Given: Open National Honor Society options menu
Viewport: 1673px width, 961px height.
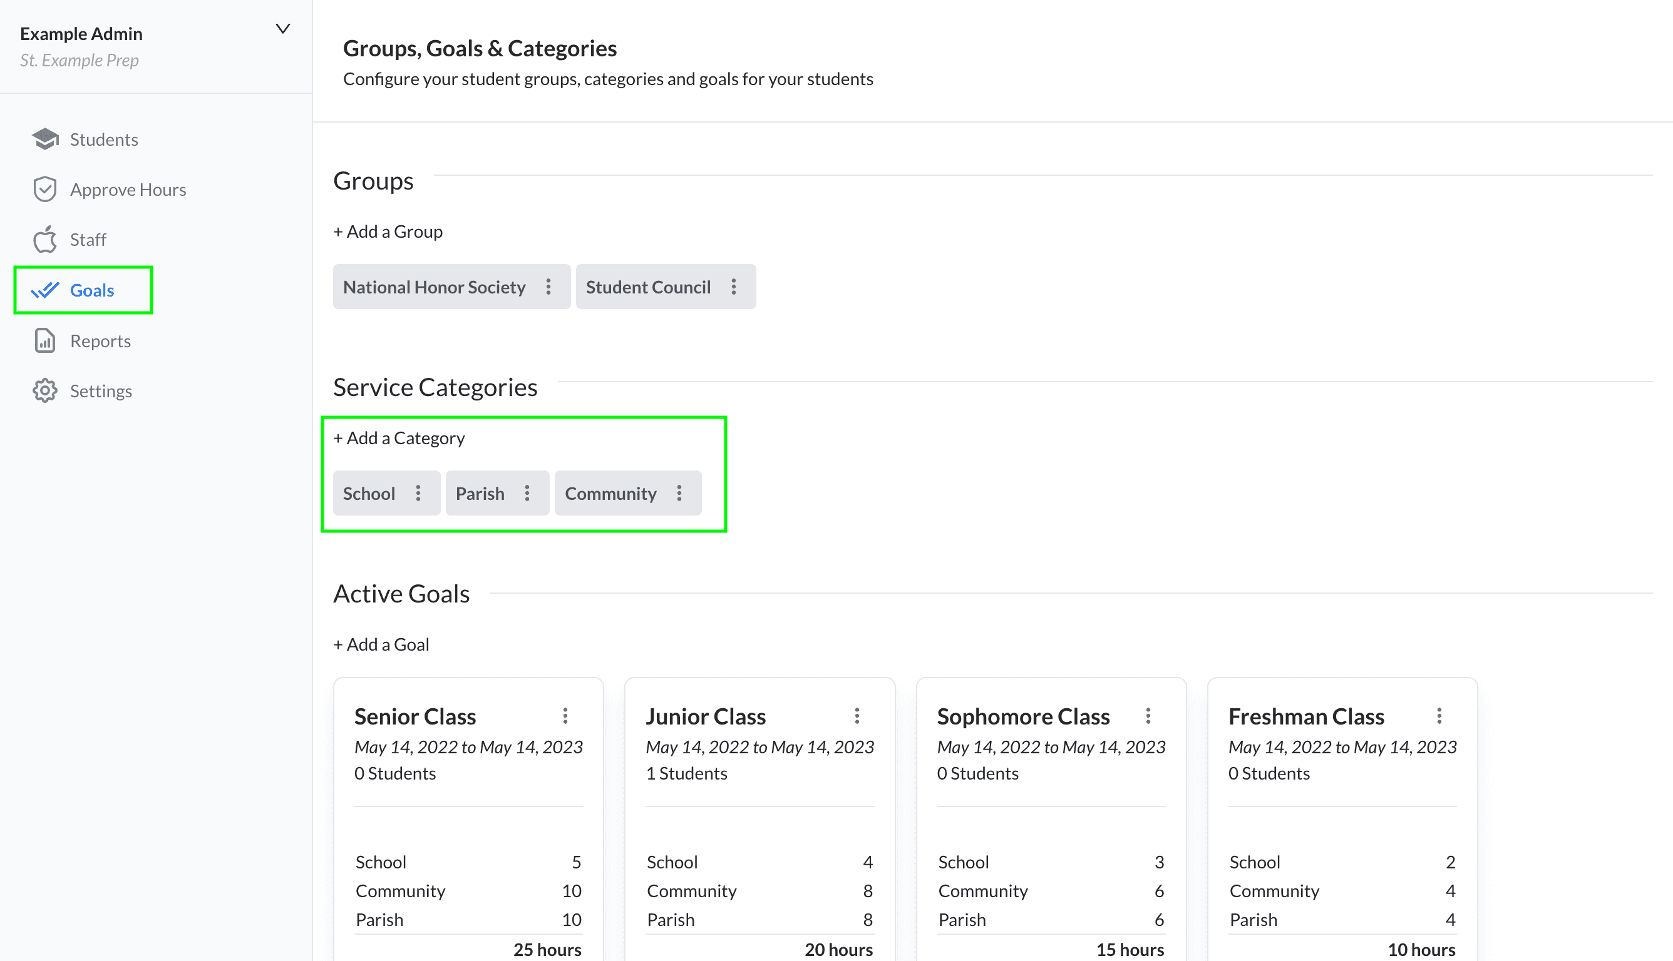Looking at the screenshot, I should coord(548,287).
